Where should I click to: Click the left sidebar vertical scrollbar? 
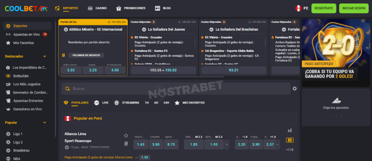55,79
